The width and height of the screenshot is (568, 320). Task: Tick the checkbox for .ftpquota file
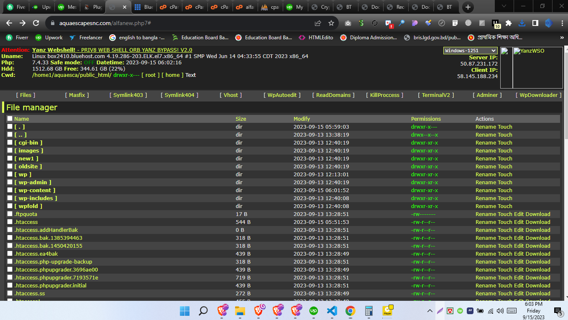[10, 214]
